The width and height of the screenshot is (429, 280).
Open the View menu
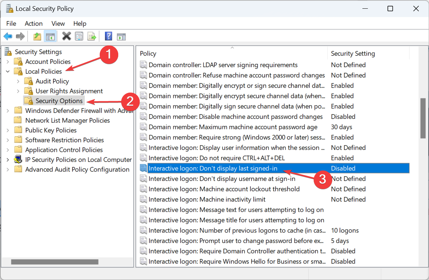coord(58,24)
